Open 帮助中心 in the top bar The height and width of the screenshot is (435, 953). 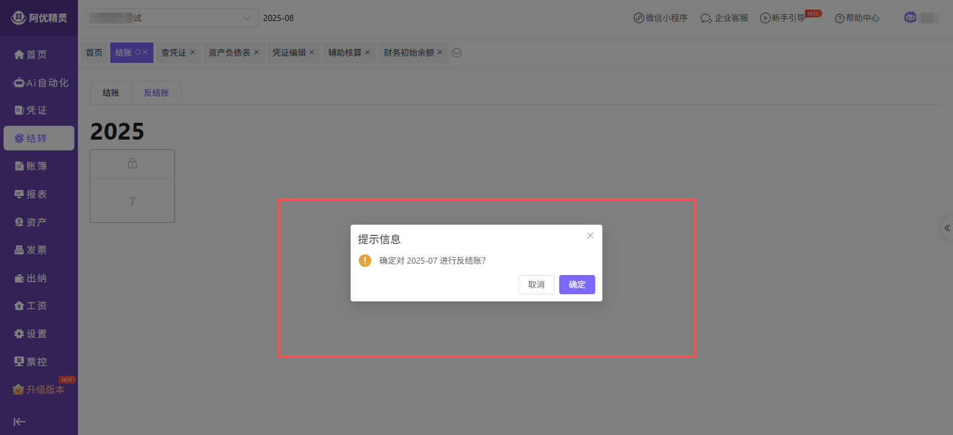tap(857, 18)
